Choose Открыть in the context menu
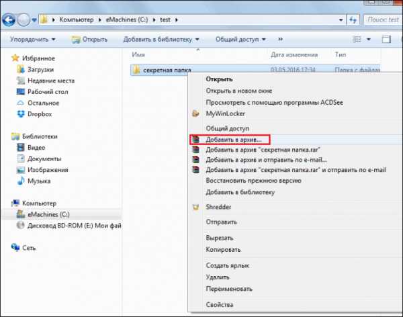Viewport: 403px width, 317px height. (219, 79)
